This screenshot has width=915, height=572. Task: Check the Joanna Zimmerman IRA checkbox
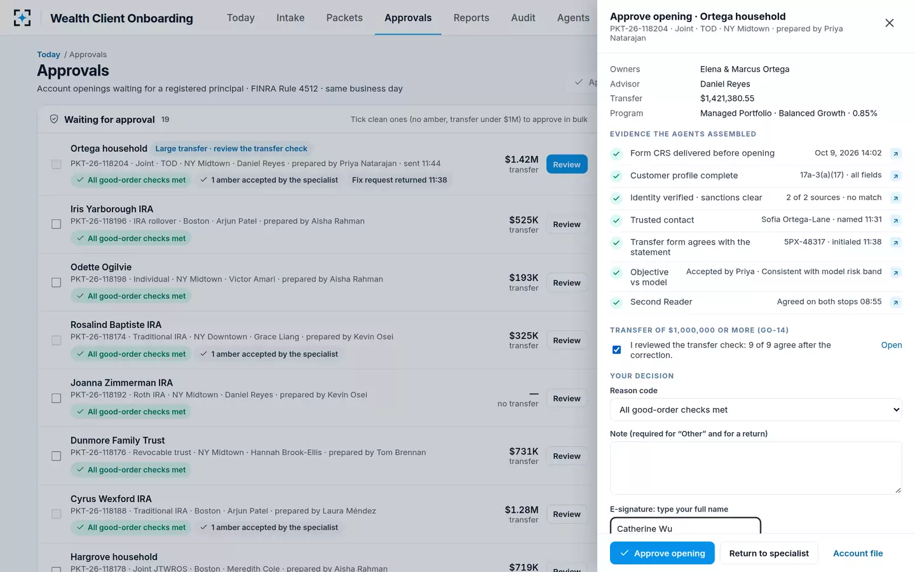57,398
